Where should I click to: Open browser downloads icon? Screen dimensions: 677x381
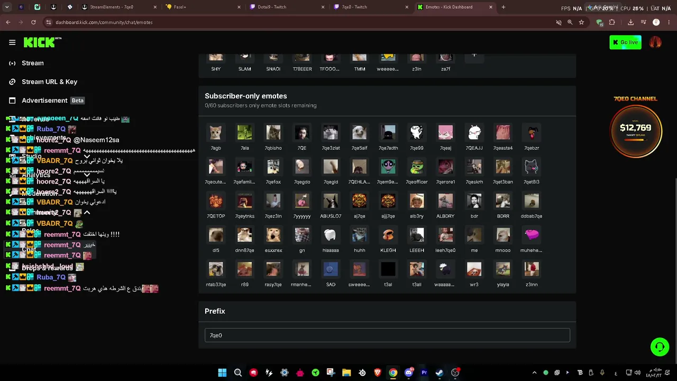tap(630, 22)
